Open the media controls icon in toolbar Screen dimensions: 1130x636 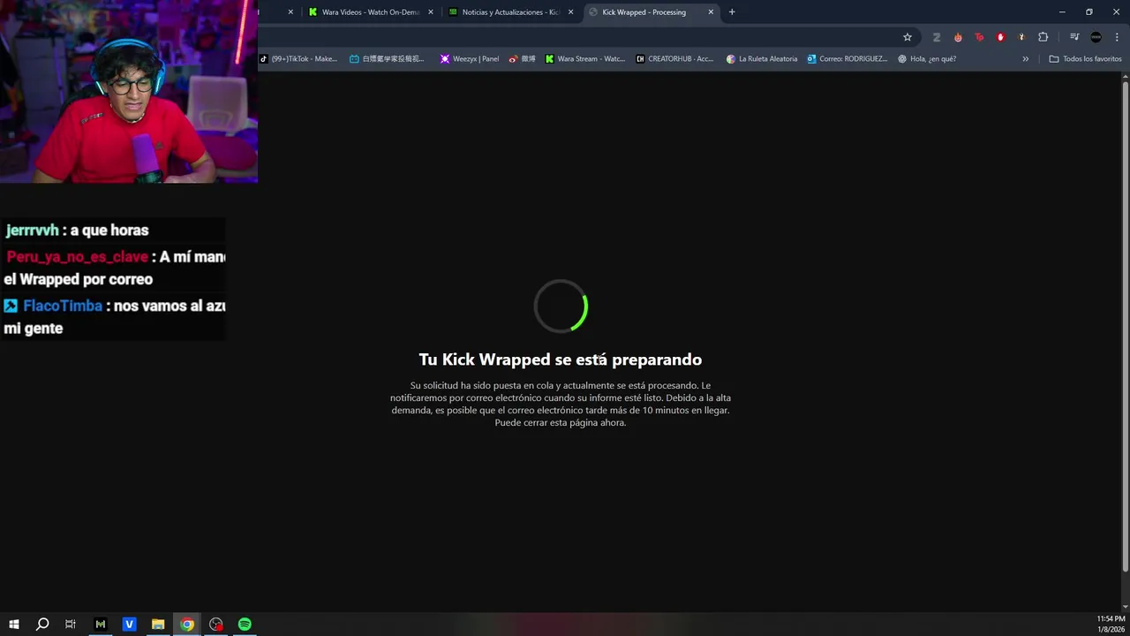[x=1074, y=37]
